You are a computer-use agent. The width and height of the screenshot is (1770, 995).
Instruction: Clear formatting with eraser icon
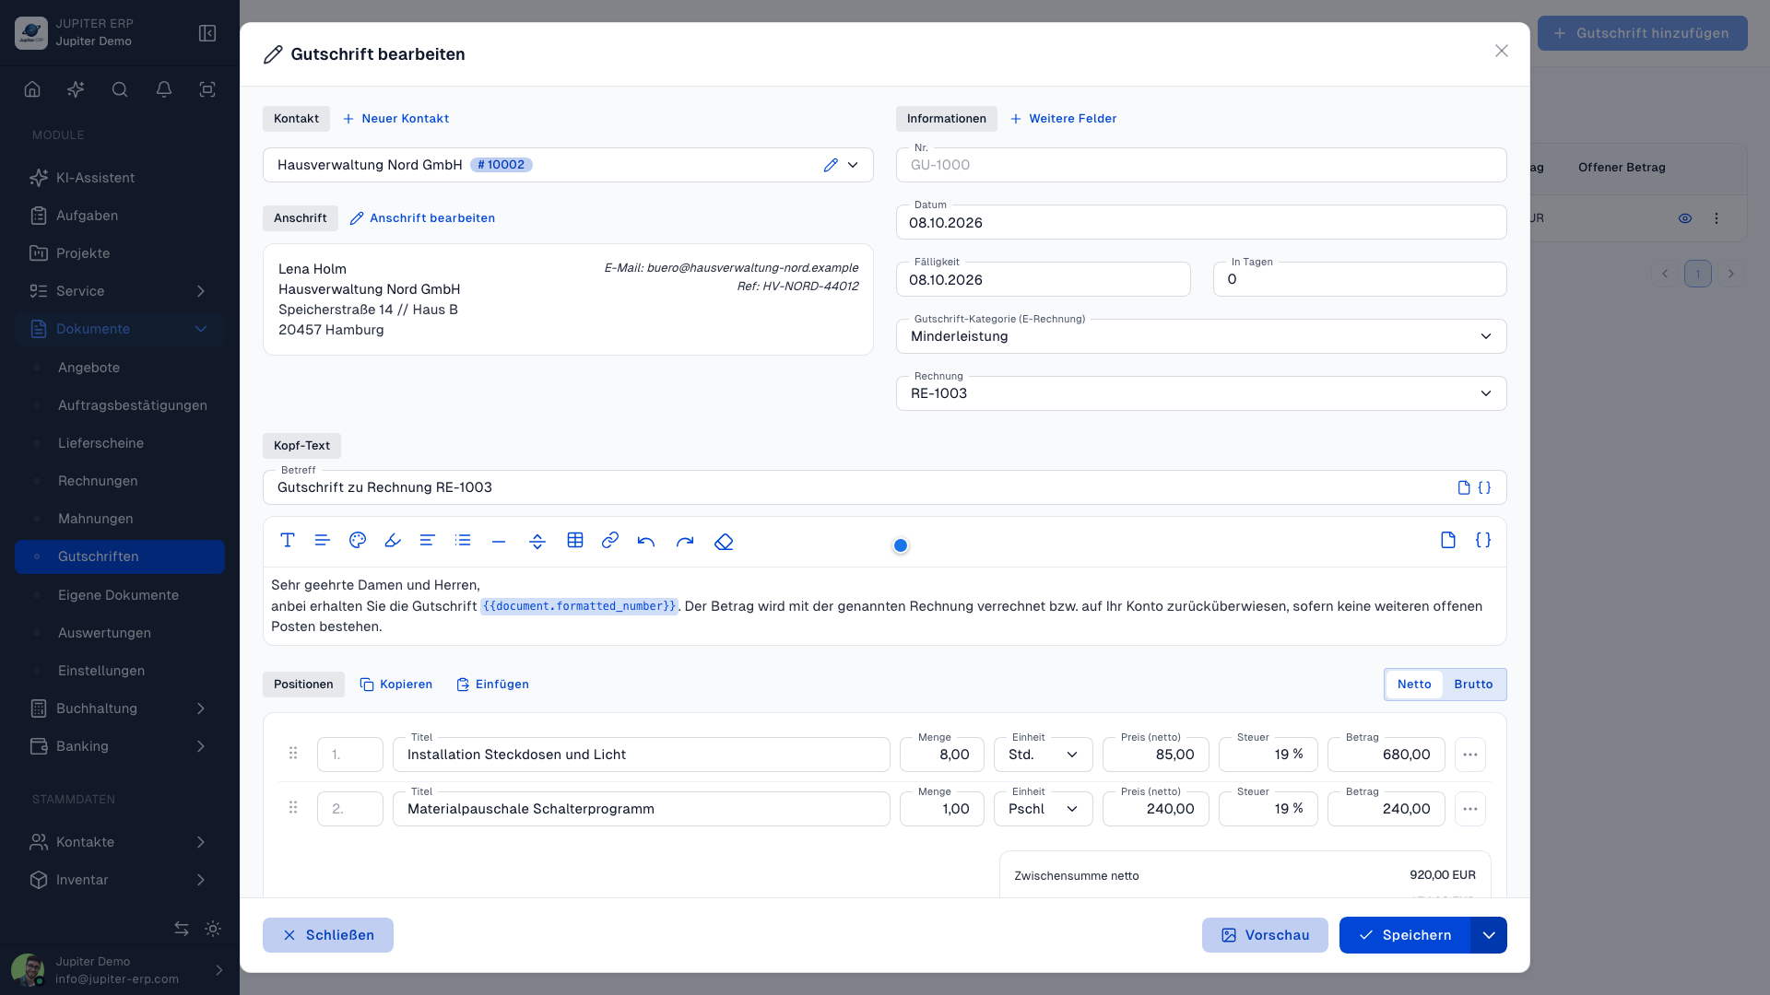[724, 542]
